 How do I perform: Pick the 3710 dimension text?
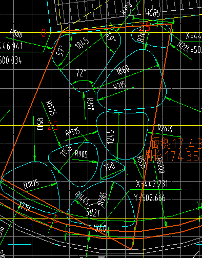[x=25, y=207]
